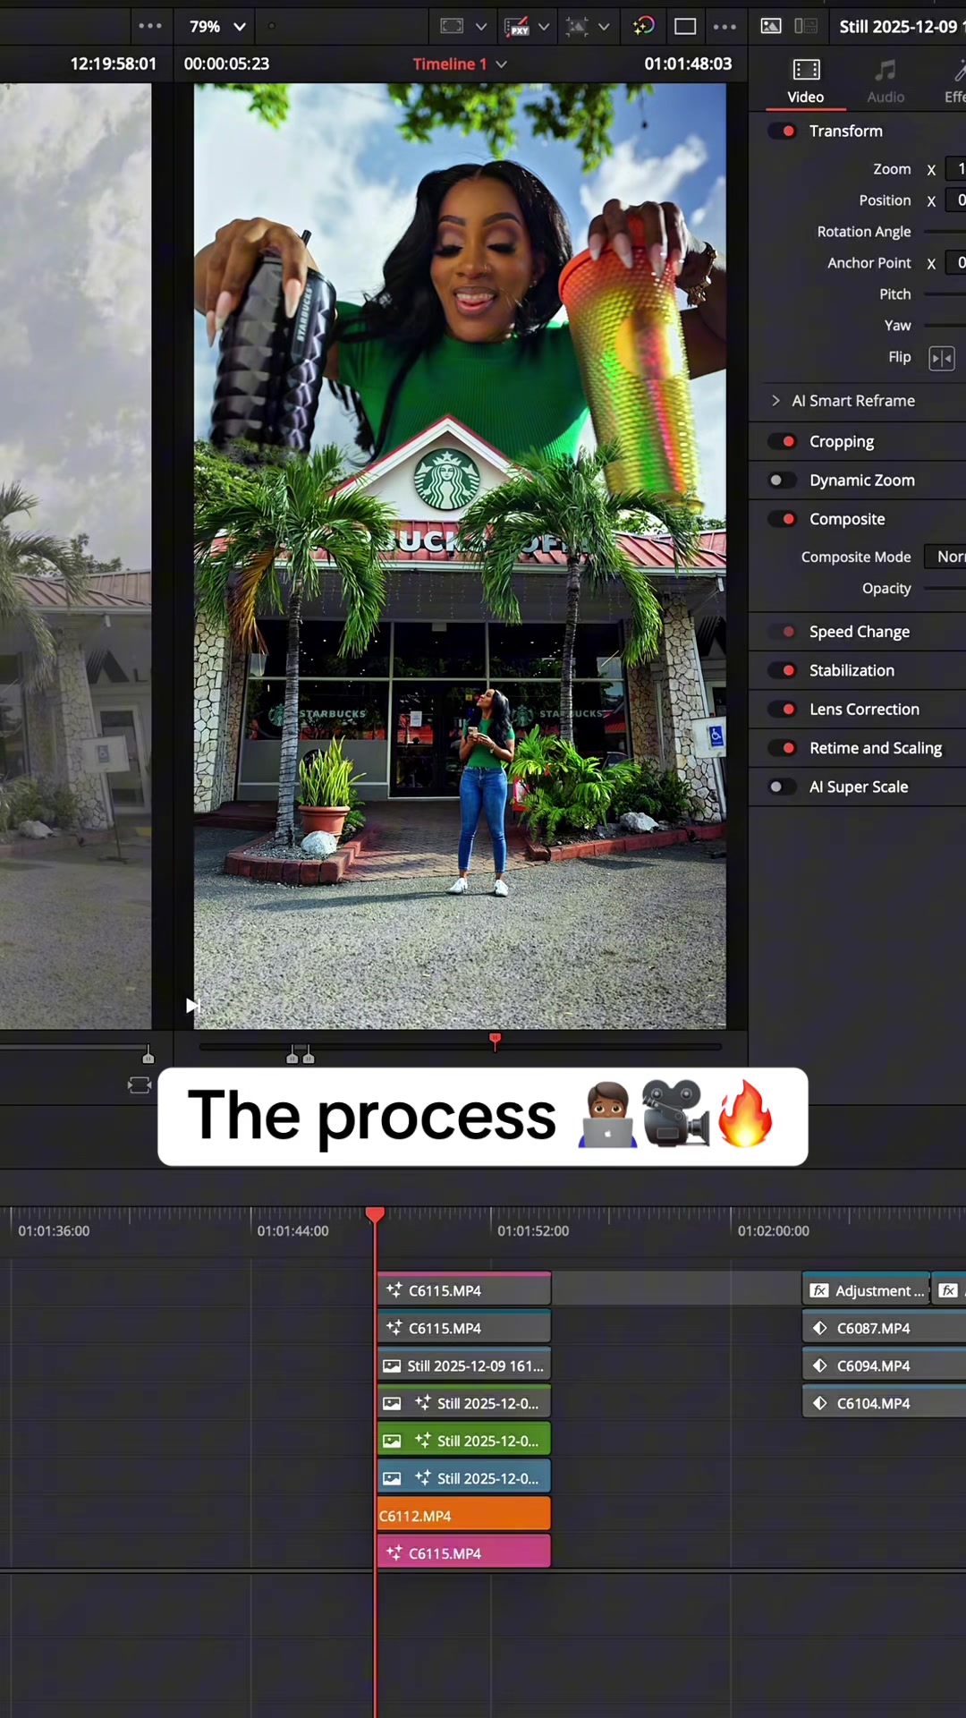Image resolution: width=966 pixels, height=1718 pixels.
Task: Click the Cropping section title
Action: click(x=842, y=442)
